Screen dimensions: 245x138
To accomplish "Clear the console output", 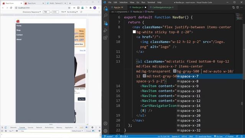I will (x=6, y=131).
